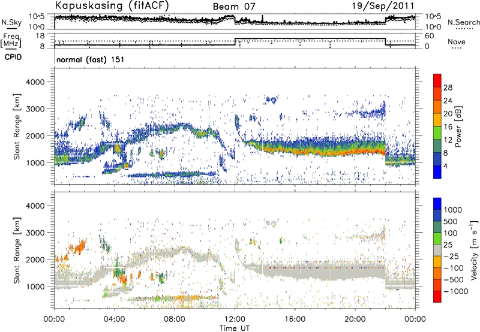
Task: Click the '20:00' time tick label
Action: (355, 319)
